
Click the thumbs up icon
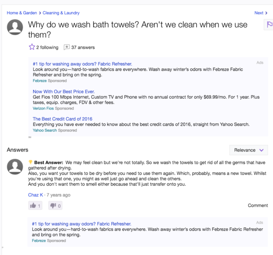click(x=33, y=206)
